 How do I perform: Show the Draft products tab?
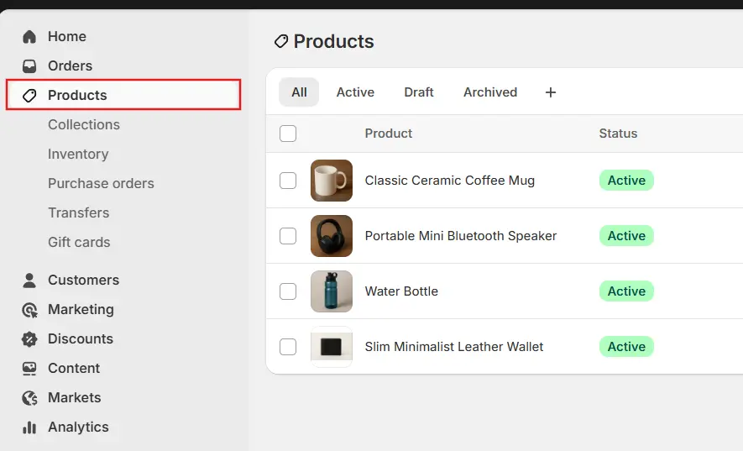click(419, 92)
